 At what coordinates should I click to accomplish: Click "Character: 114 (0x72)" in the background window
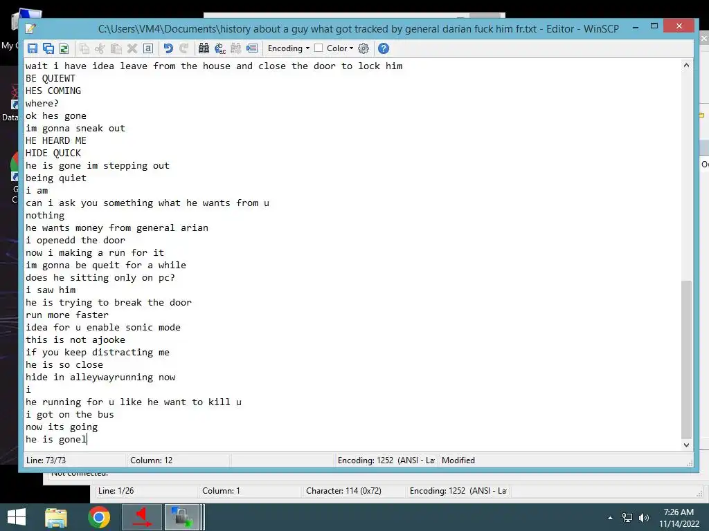343,491
